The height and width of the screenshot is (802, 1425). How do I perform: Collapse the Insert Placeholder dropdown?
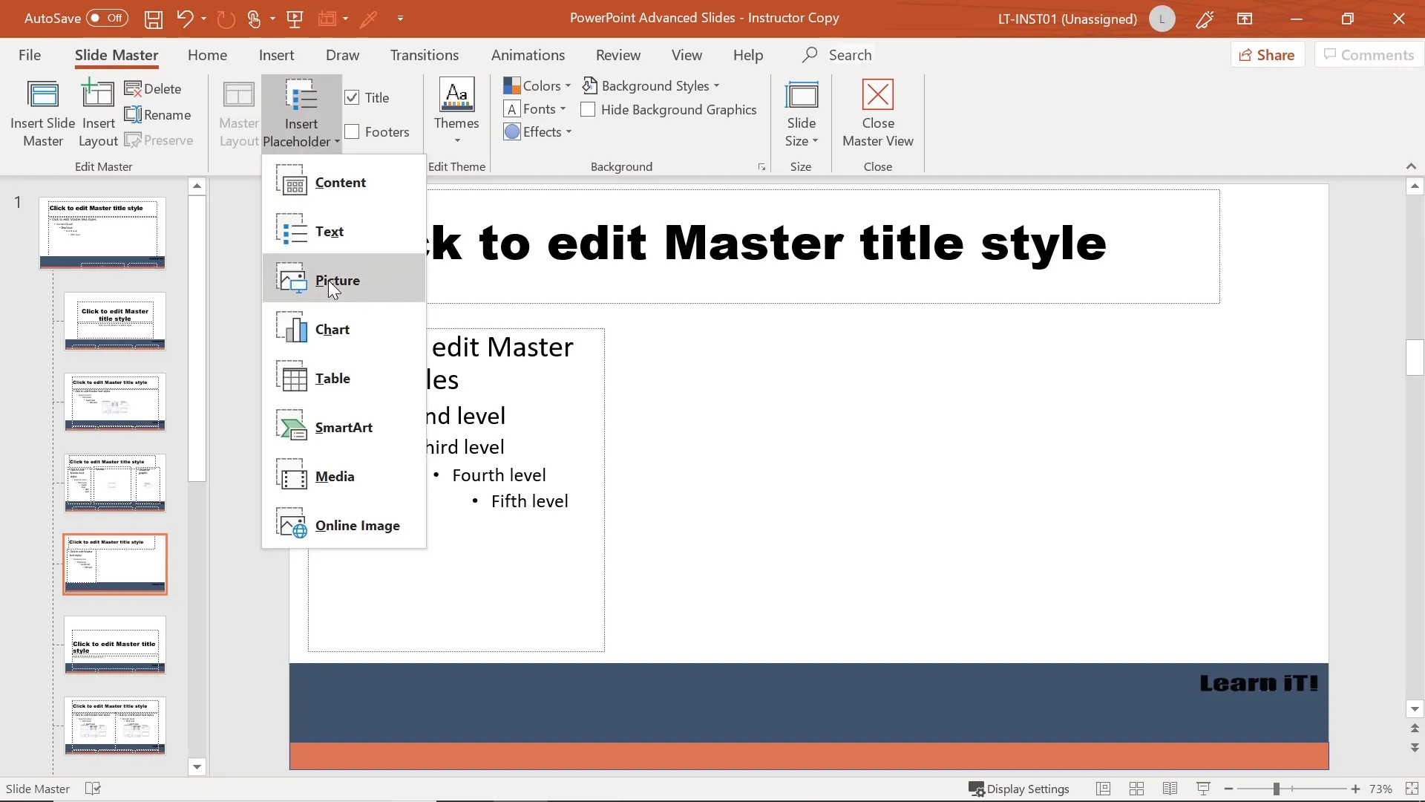pyautogui.click(x=301, y=114)
